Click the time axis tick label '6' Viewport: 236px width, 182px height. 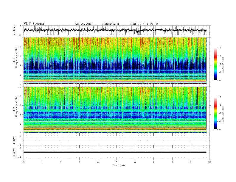(x=135, y=162)
